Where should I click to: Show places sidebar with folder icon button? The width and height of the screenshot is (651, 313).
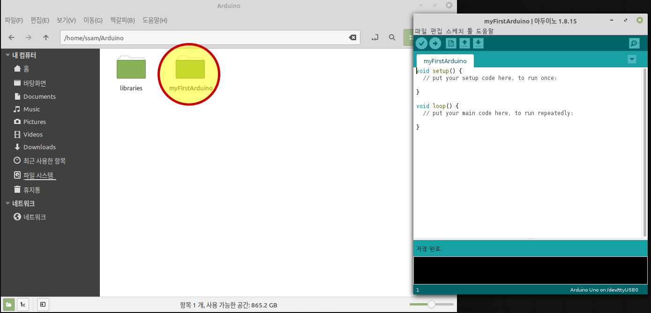click(x=8, y=305)
